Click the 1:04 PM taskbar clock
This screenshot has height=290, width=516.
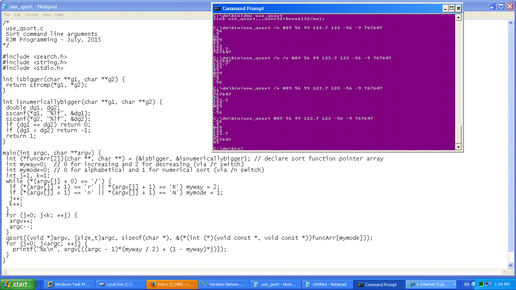[501, 284]
